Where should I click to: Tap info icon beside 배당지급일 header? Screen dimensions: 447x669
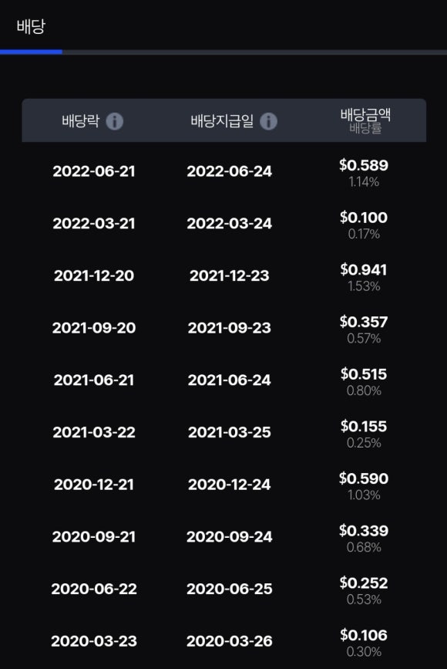[x=268, y=121]
